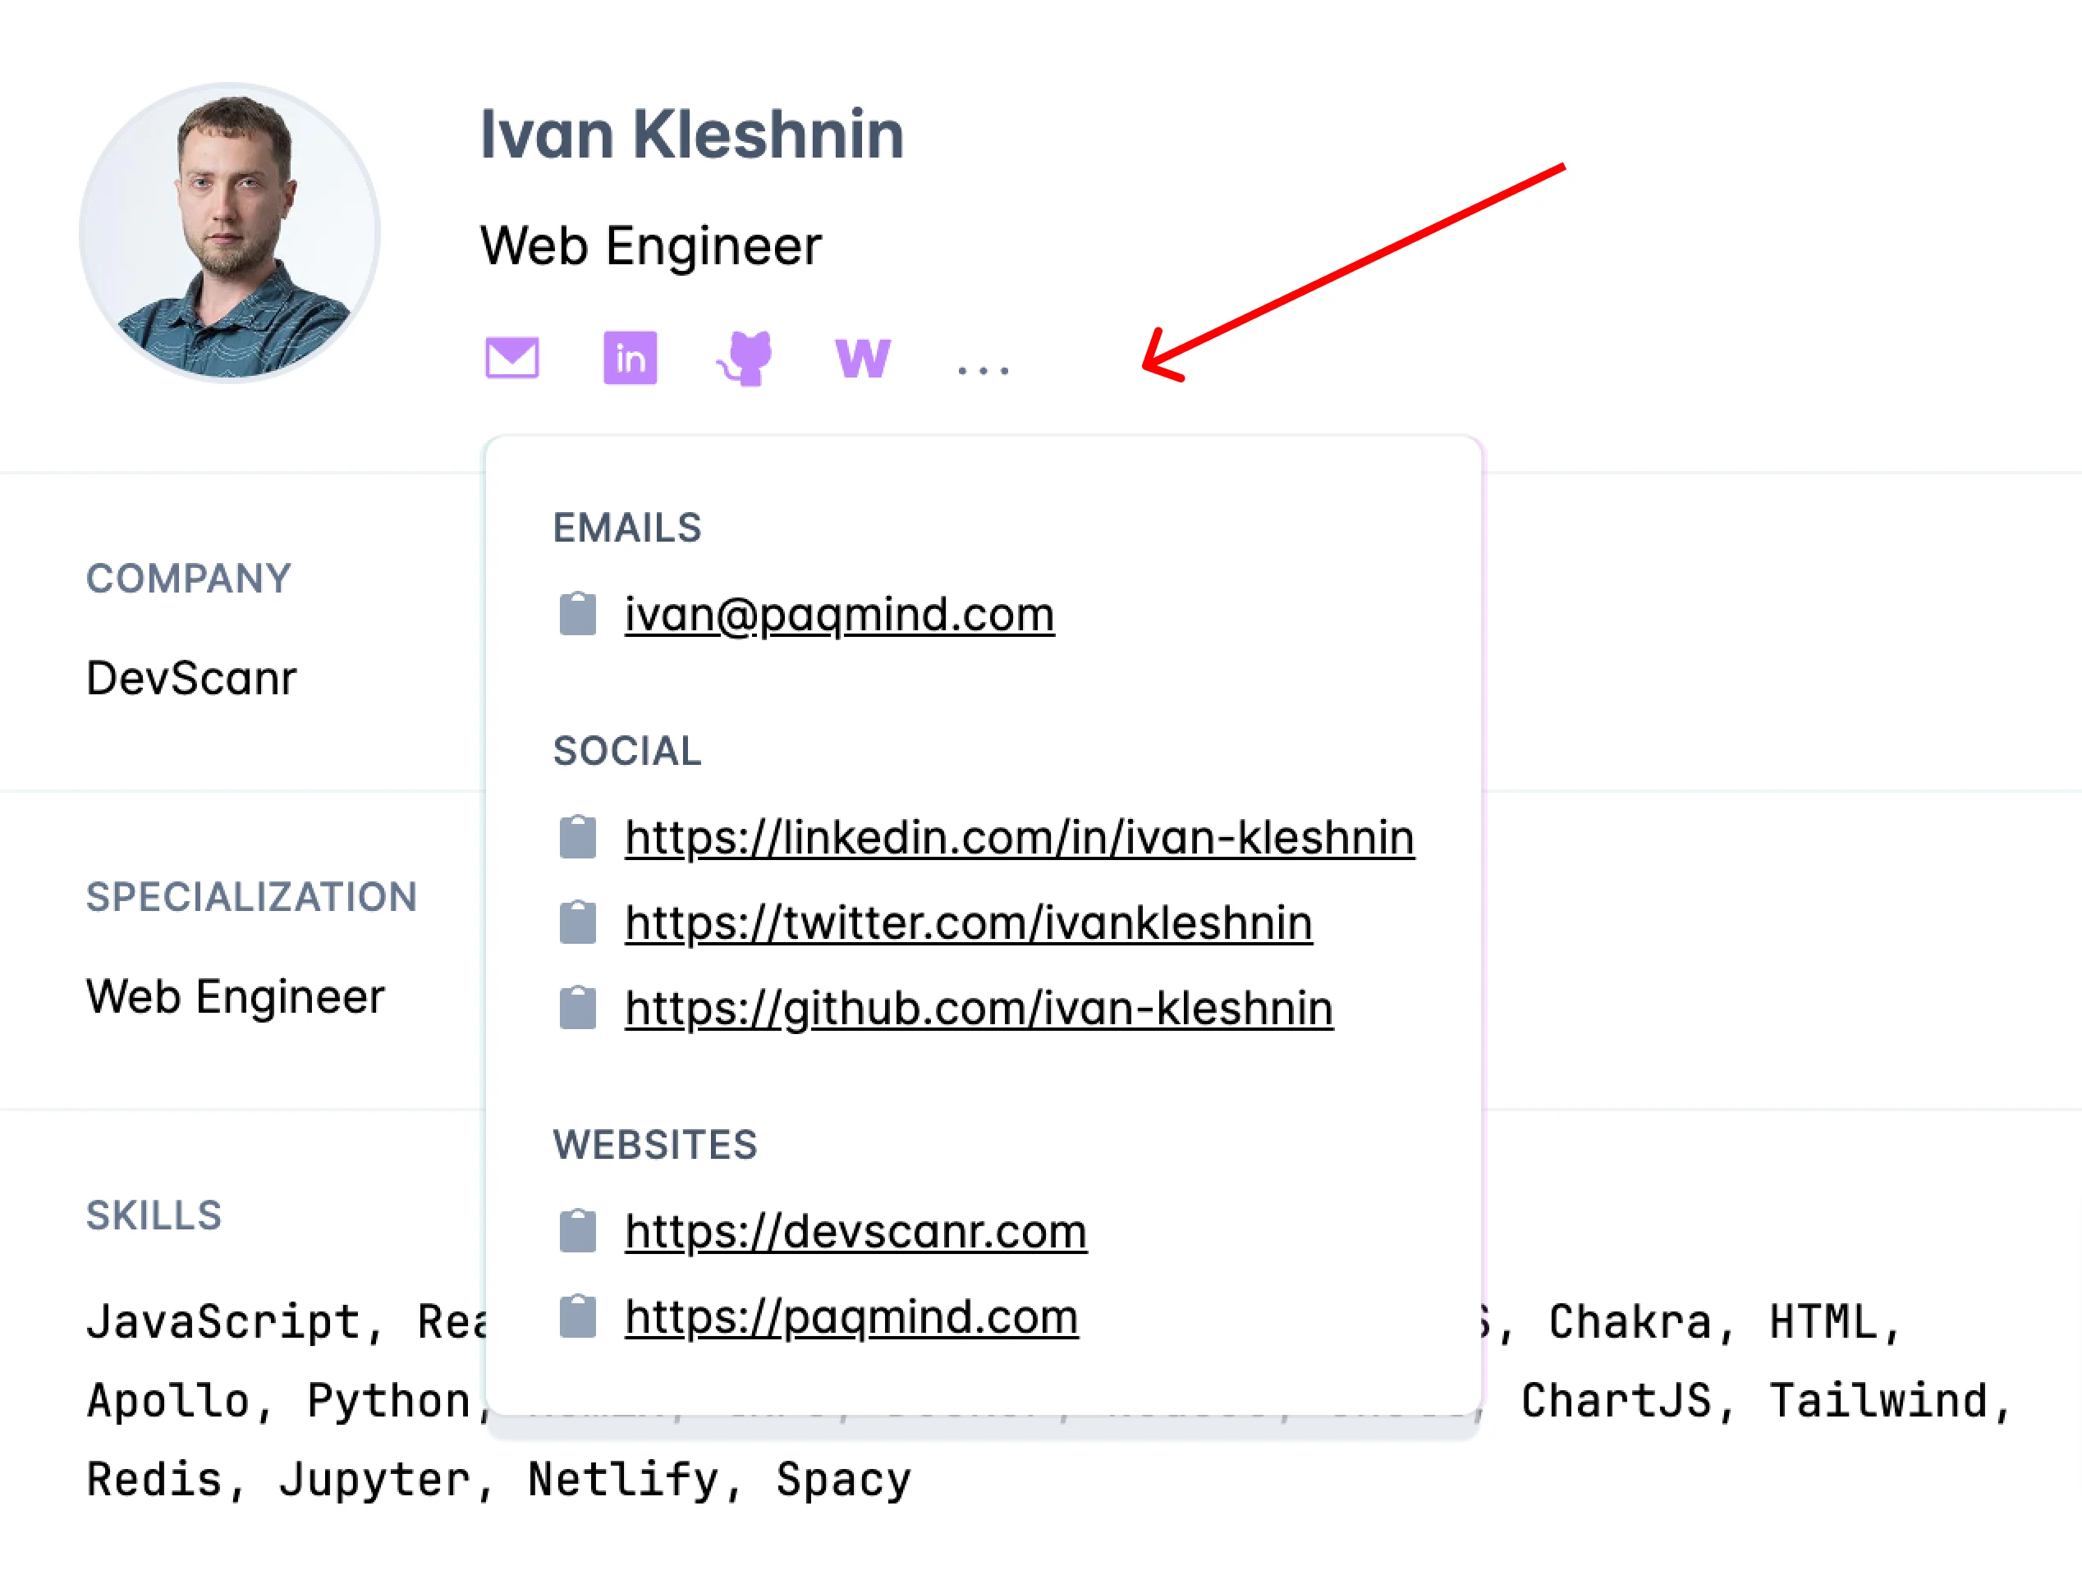The height and width of the screenshot is (1579, 2082).
Task: Open the LinkedIn profile icon
Action: tap(630, 358)
